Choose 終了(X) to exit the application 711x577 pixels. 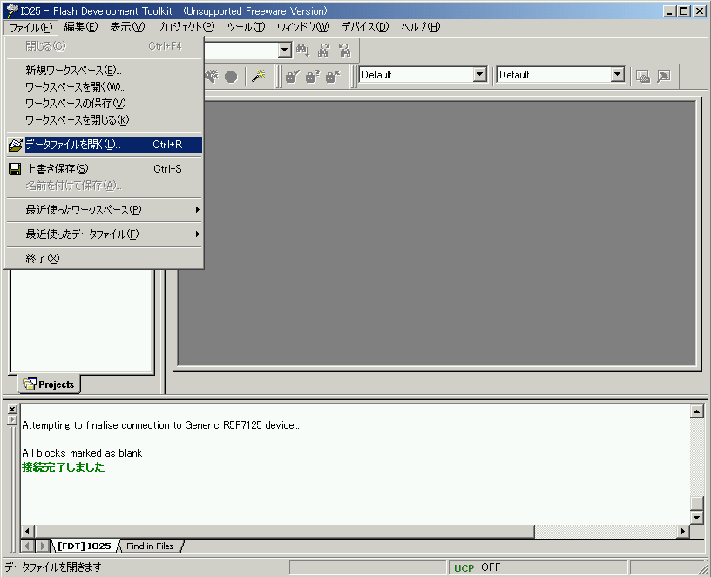click(105, 259)
